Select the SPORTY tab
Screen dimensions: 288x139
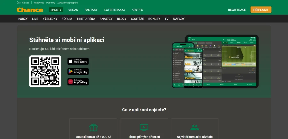56,10
